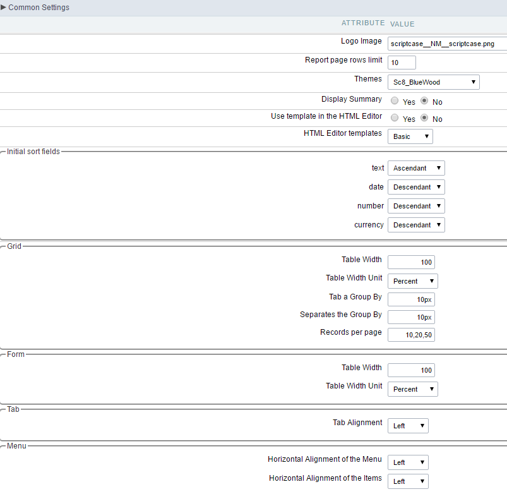
Task: Open the currency sort direction dropdown
Action: pos(415,225)
